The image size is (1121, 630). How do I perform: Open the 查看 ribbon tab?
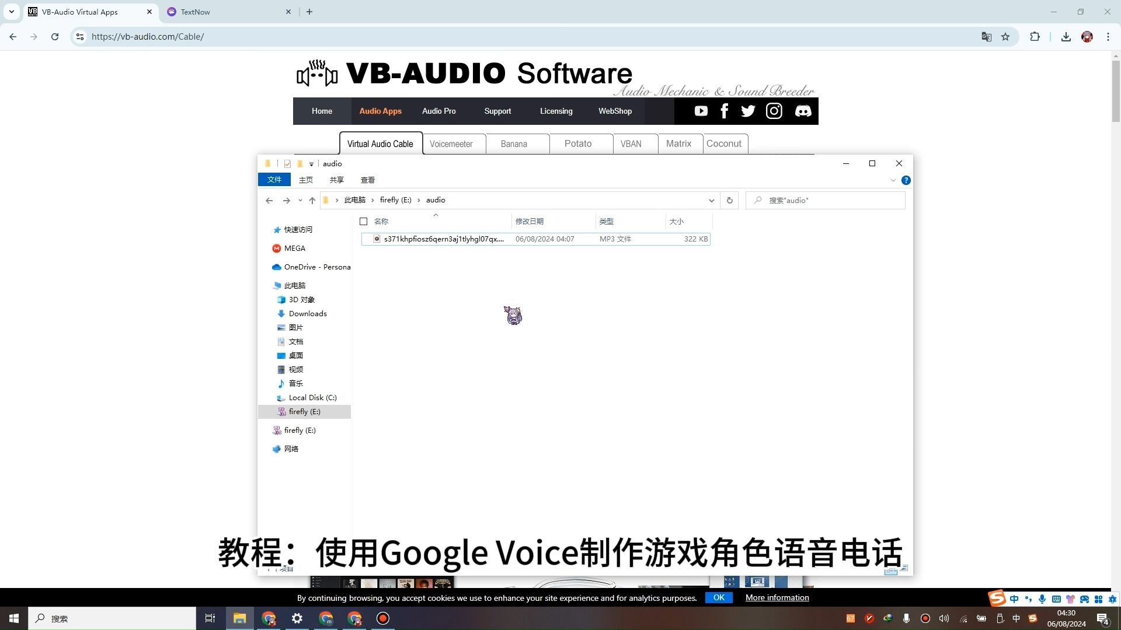tap(368, 180)
